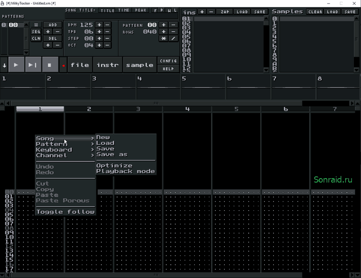The width and height of the screenshot is (361, 278).
Task: Add an instrument with ins plus
Action: 202,12
